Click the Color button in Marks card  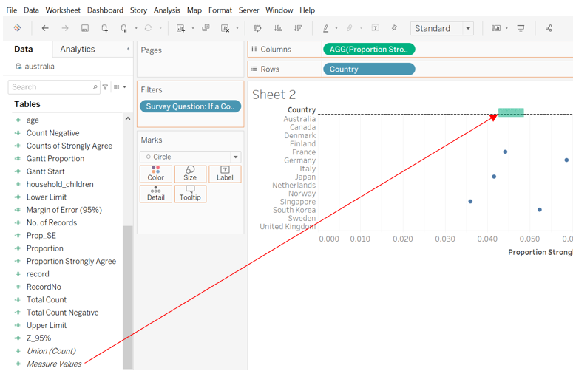click(x=156, y=174)
